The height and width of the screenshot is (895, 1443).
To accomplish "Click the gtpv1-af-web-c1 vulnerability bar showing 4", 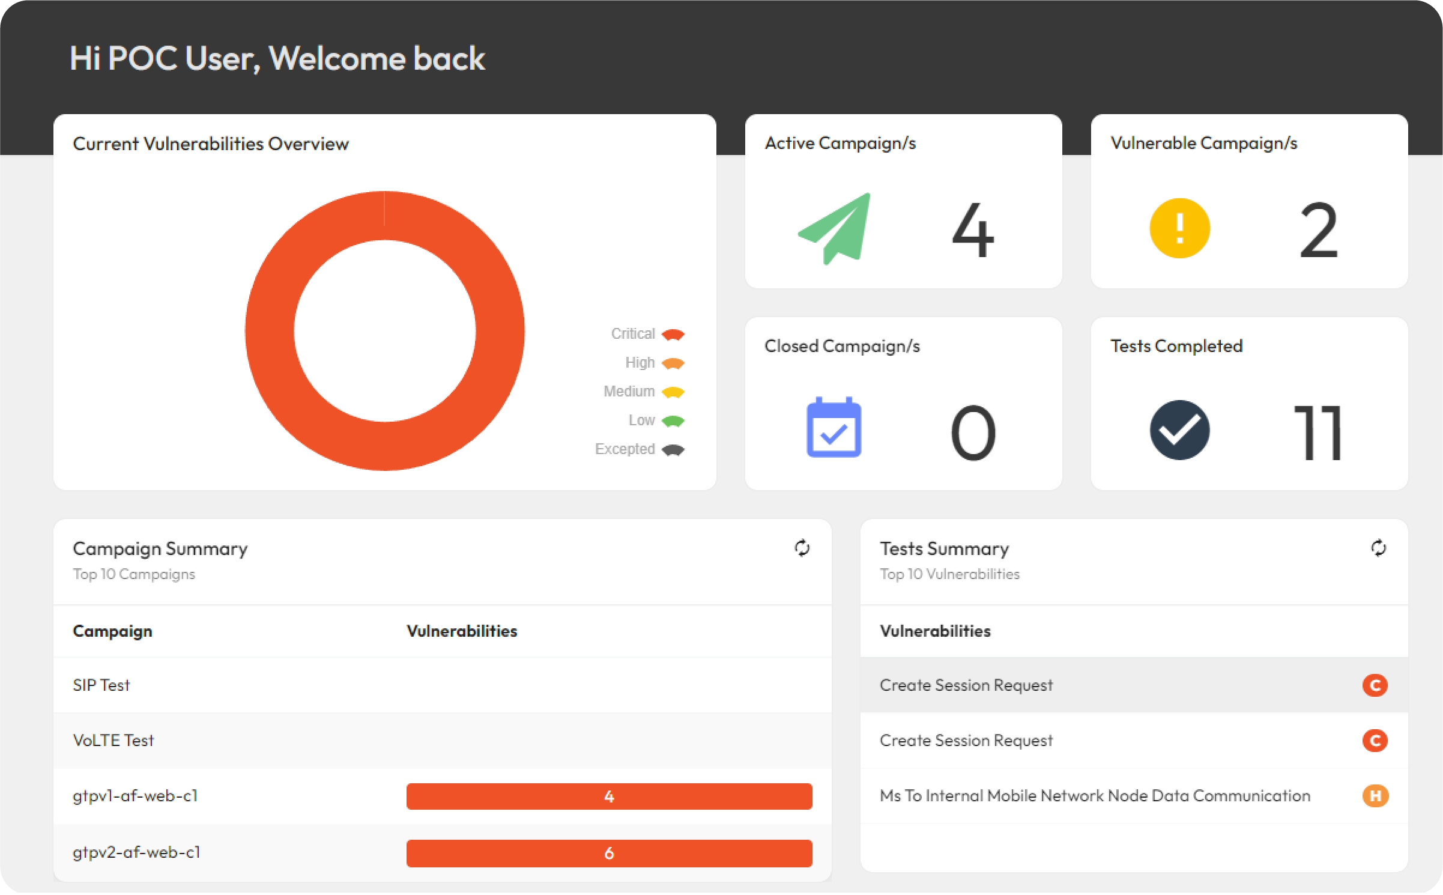I will coord(609,796).
